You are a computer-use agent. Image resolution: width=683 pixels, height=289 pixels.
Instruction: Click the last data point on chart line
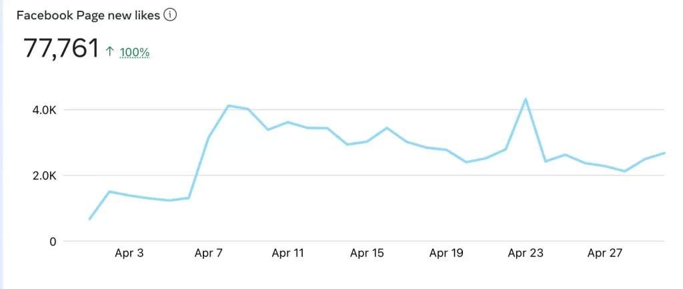point(664,153)
